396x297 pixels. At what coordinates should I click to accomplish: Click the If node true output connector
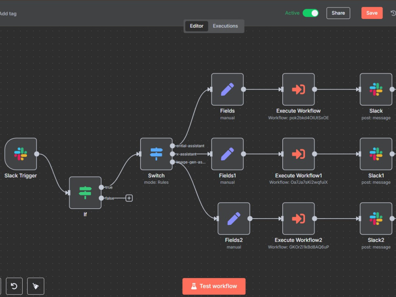(101, 187)
